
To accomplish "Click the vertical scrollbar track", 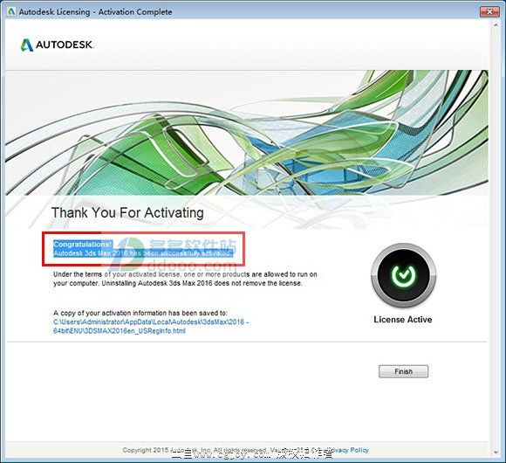I will [x=496, y=238].
